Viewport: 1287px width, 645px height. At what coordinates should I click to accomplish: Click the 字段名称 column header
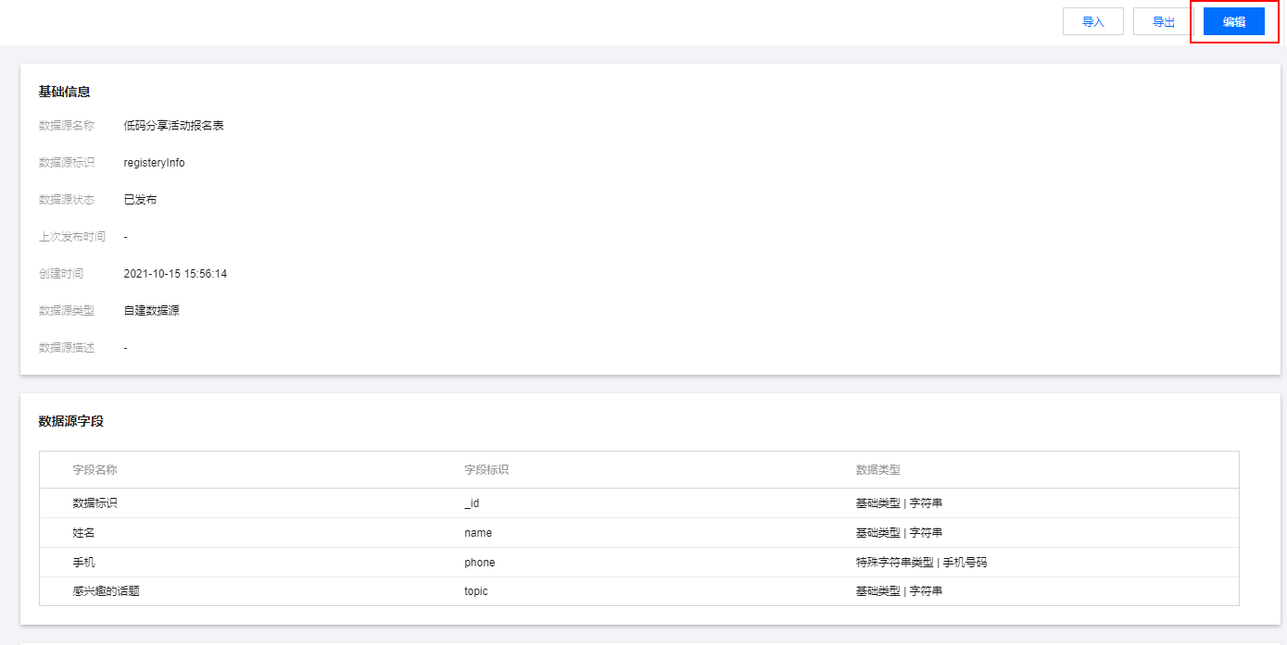95,470
